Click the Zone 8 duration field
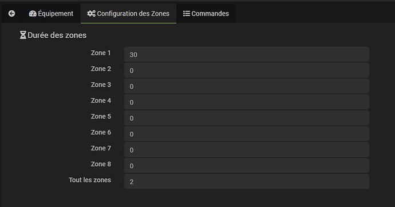Image resolution: width=395 pixels, height=207 pixels. point(246,165)
